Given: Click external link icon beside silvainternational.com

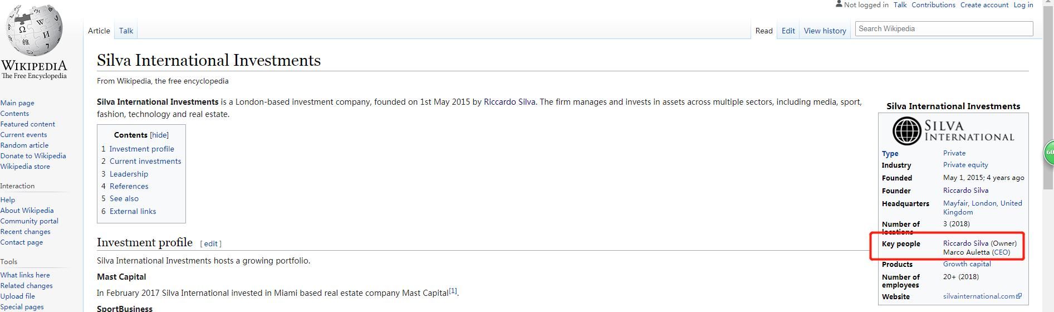Looking at the screenshot, I should 1019,296.
